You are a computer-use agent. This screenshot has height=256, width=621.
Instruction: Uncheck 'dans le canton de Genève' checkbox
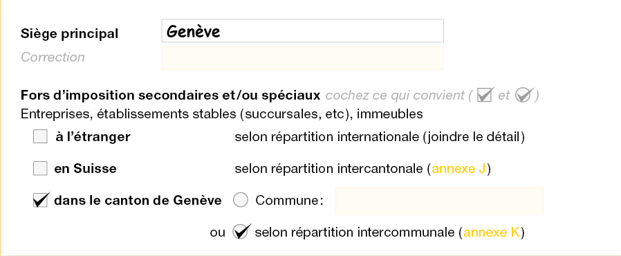(x=40, y=200)
